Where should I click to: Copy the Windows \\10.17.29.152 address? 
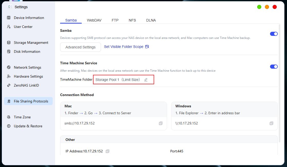tap(271, 123)
